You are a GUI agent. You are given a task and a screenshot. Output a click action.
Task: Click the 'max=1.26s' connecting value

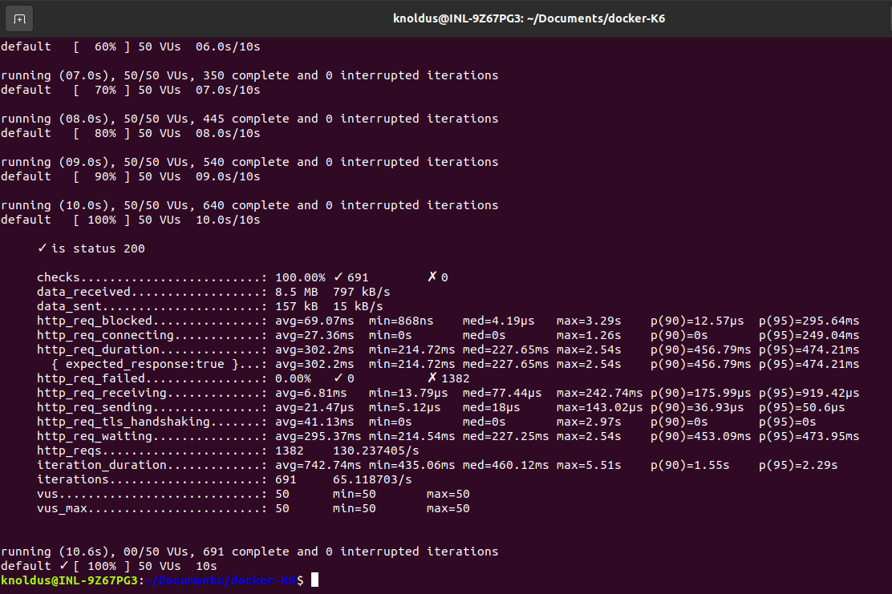tap(589, 335)
